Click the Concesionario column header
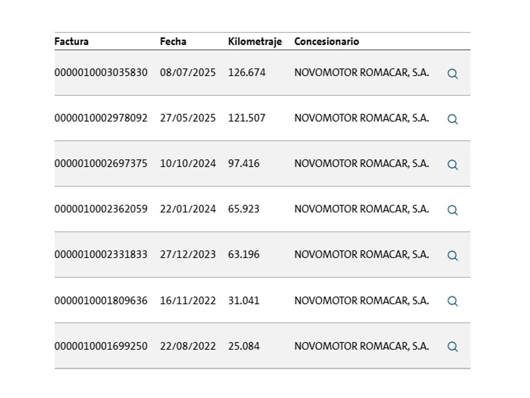Screen dimensions: 530x398 pyautogui.click(x=326, y=41)
